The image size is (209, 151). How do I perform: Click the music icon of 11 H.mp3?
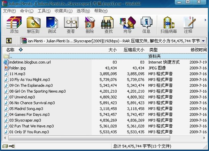coord(6,74)
